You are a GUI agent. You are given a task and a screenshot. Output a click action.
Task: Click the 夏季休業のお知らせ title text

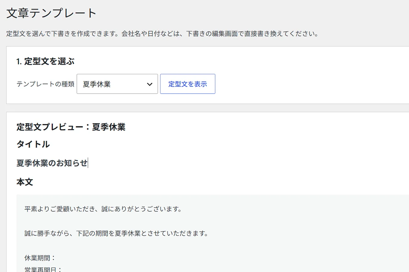[52, 163]
